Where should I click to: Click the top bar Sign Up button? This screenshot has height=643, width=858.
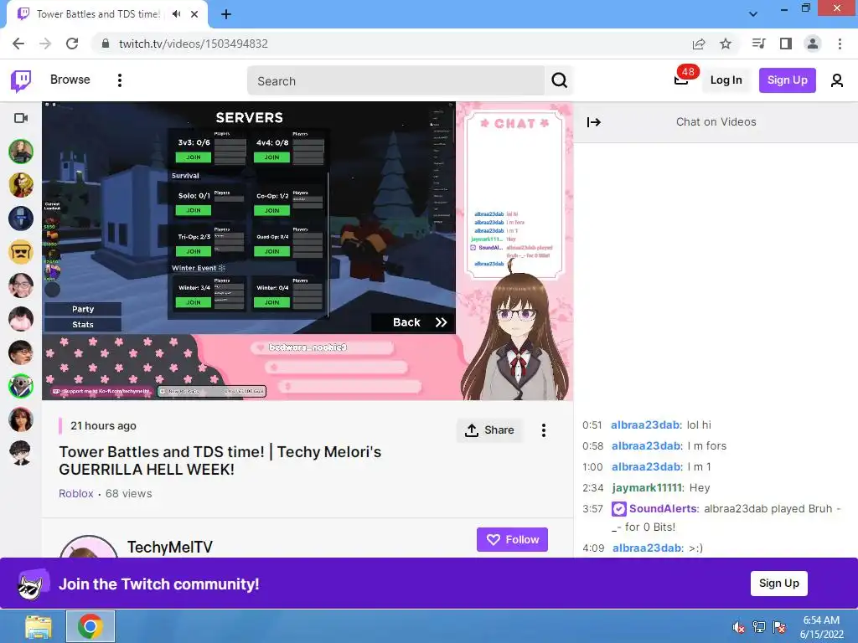[787, 80]
